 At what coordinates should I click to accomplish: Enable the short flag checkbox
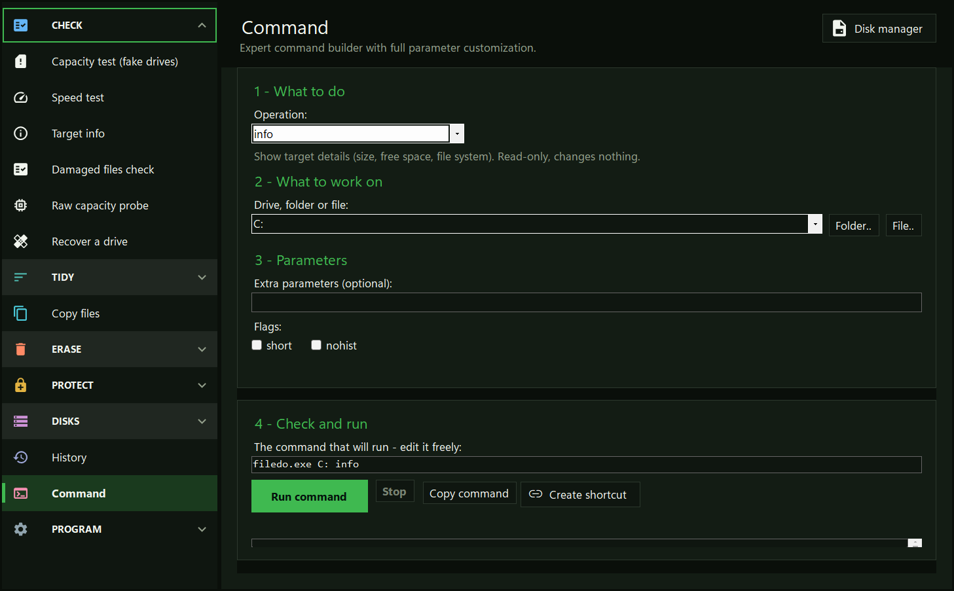pyautogui.click(x=257, y=345)
